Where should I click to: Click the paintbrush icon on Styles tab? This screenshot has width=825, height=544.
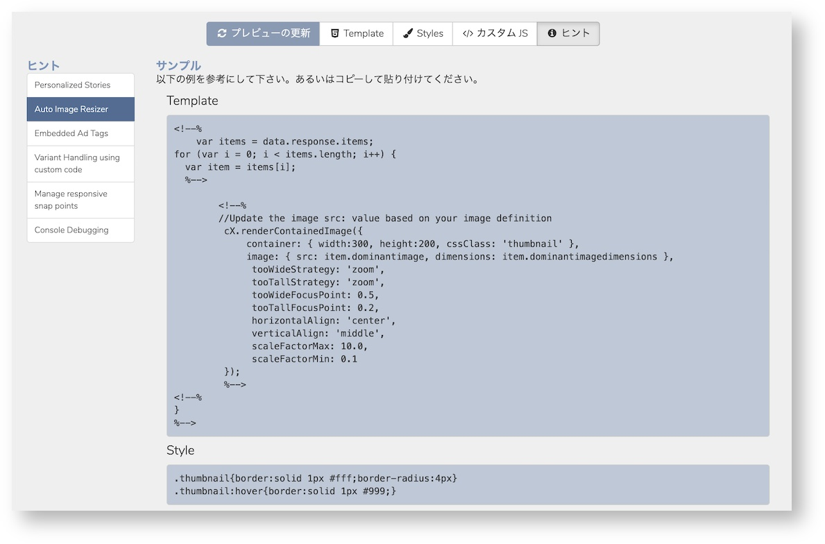point(408,33)
